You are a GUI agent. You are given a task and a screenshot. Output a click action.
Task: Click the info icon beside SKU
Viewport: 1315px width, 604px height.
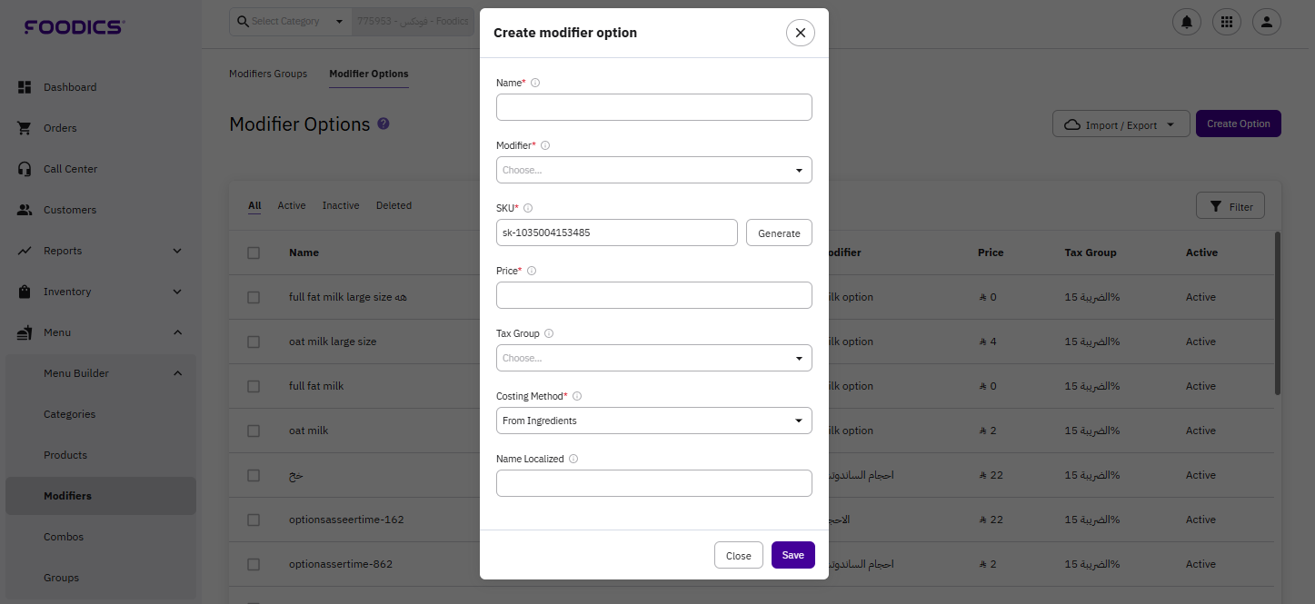(528, 208)
